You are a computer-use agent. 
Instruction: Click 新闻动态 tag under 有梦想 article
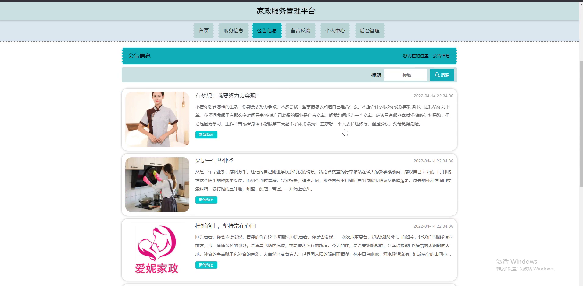(x=206, y=135)
